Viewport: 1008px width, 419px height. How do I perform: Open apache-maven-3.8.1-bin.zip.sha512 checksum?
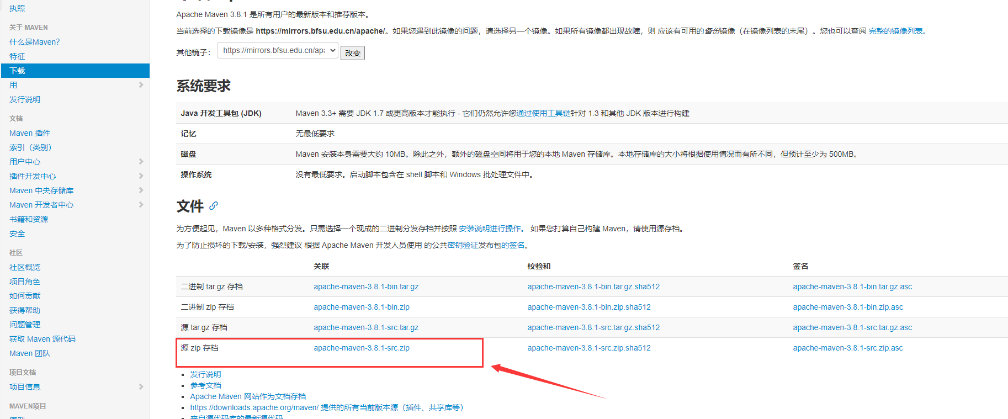[589, 307]
